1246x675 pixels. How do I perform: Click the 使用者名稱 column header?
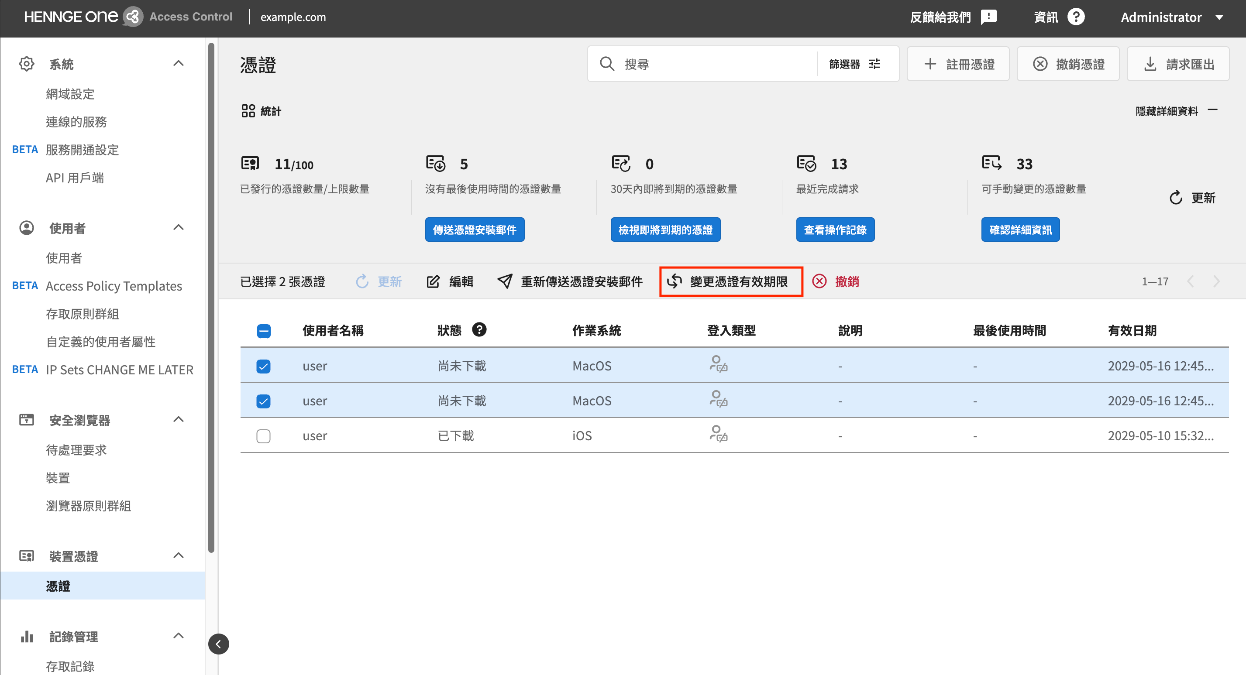pos(333,331)
